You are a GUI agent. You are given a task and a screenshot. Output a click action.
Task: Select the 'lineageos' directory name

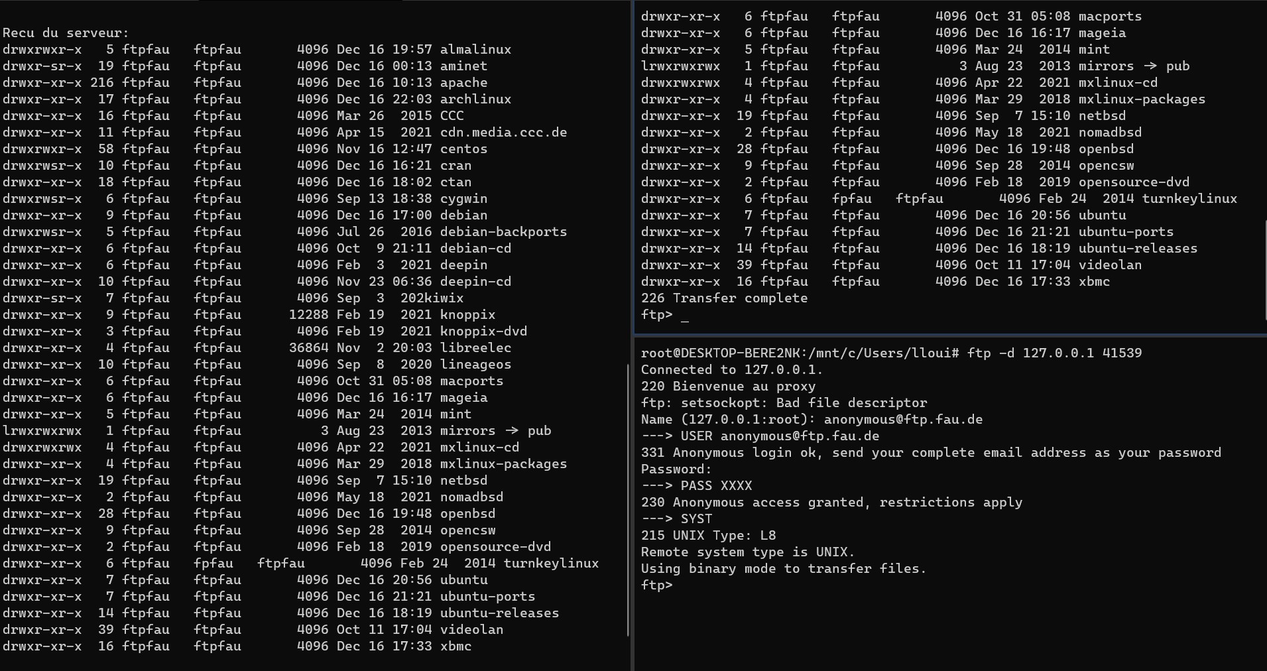click(475, 365)
